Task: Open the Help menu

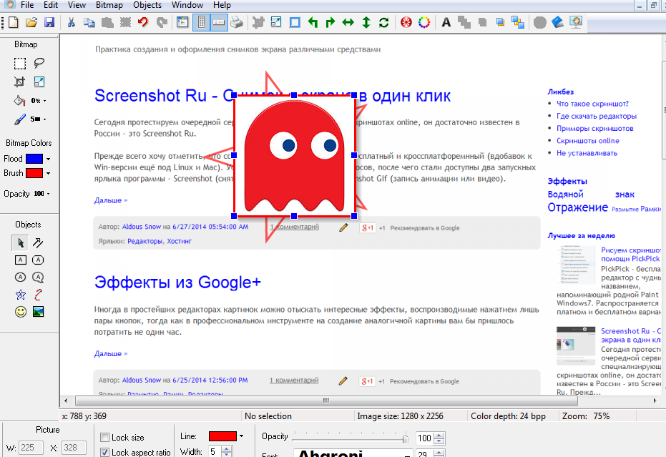Action: click(x=222, y=5)
